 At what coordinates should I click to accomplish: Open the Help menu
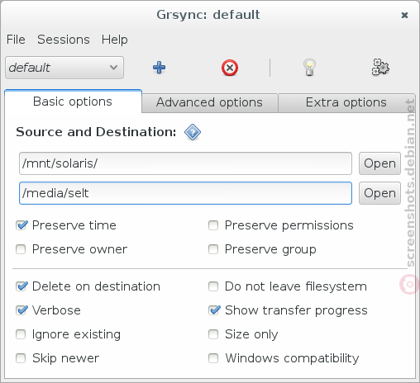click(x=114, y=40)
